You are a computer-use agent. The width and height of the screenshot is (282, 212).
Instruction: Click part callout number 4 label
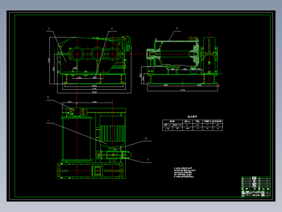(112, 28)
